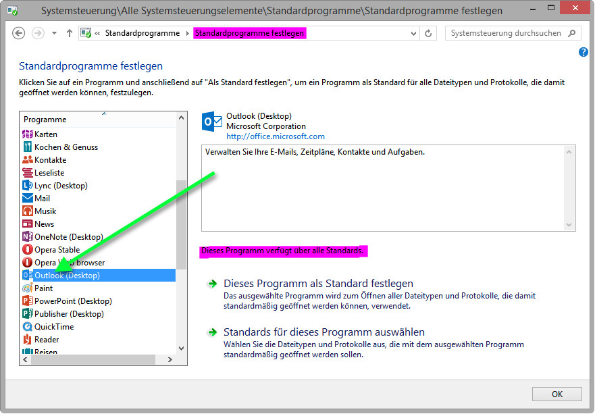The image size is (595, 414).
Task: Click the program list scroll-right arrow
Action: point(170,359)
